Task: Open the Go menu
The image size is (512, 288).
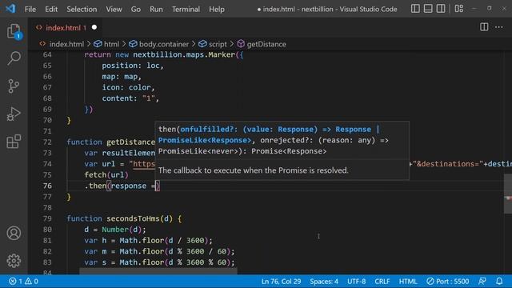Action: coord(135,9)
